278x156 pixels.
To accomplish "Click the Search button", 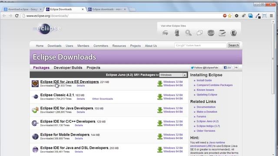I will [x=233, y=45].
